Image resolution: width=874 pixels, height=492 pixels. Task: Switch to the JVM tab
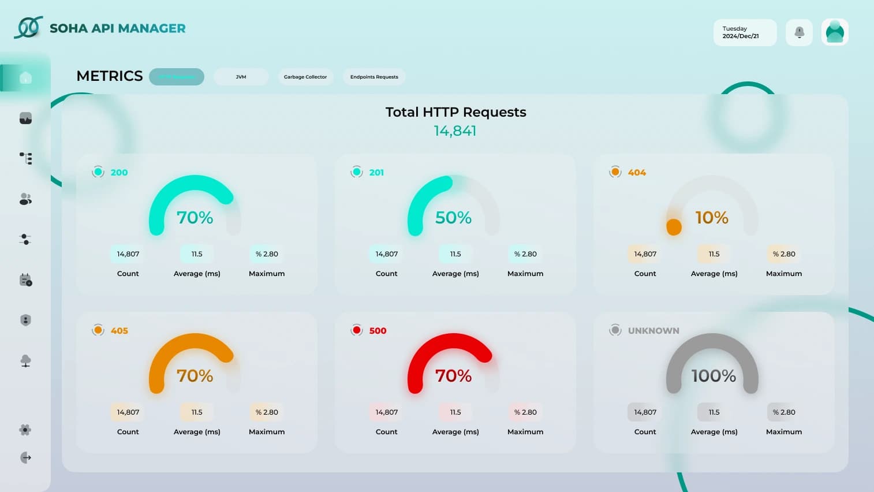click(241, 77)
